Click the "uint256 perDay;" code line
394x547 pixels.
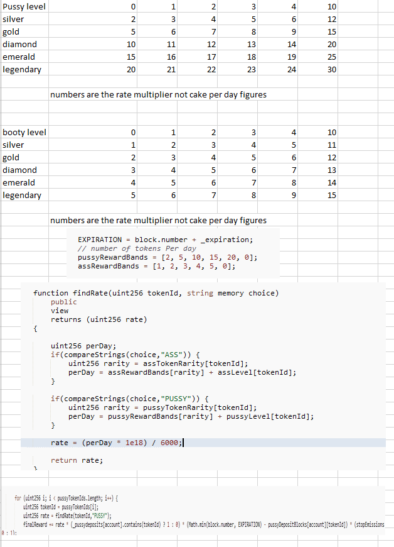tap(83, 346)
